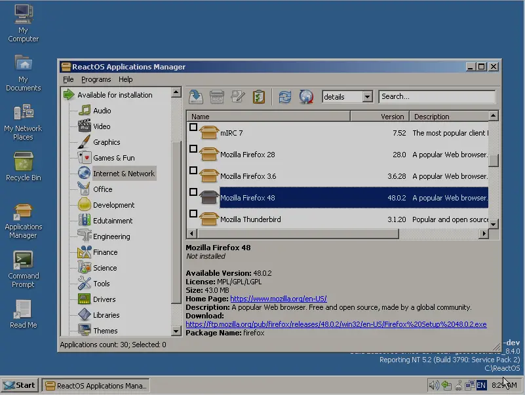Check the Mozilla Firefox 3.6 checkbox
The image size is (525, 395).
[x=193, y=170]
